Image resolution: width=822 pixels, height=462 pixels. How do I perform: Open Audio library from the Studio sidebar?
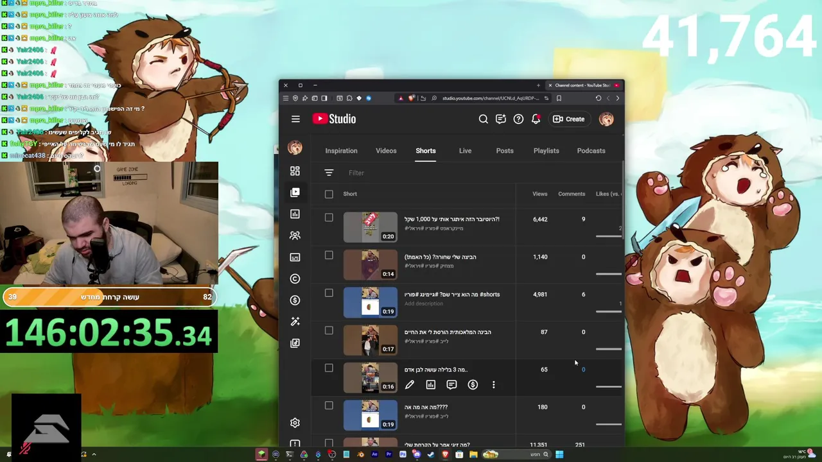[x=295, y=343]
